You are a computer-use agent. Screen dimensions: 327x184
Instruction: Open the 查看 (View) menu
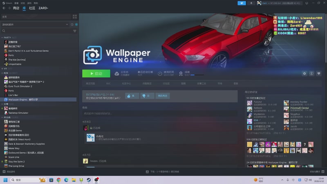coord(16,3)
